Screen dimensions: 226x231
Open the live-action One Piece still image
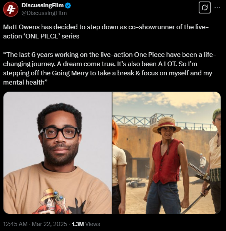(x=166, y=153)
